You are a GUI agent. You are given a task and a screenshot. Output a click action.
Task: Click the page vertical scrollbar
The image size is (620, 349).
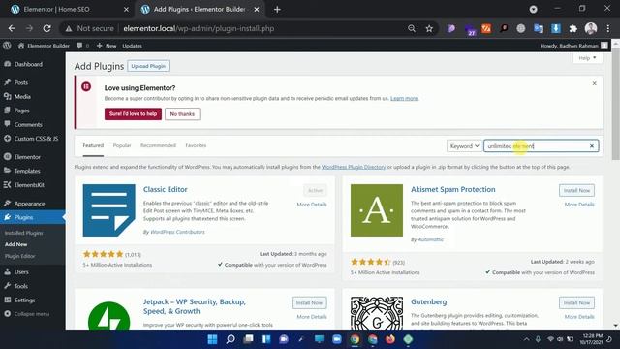point(616,104)
